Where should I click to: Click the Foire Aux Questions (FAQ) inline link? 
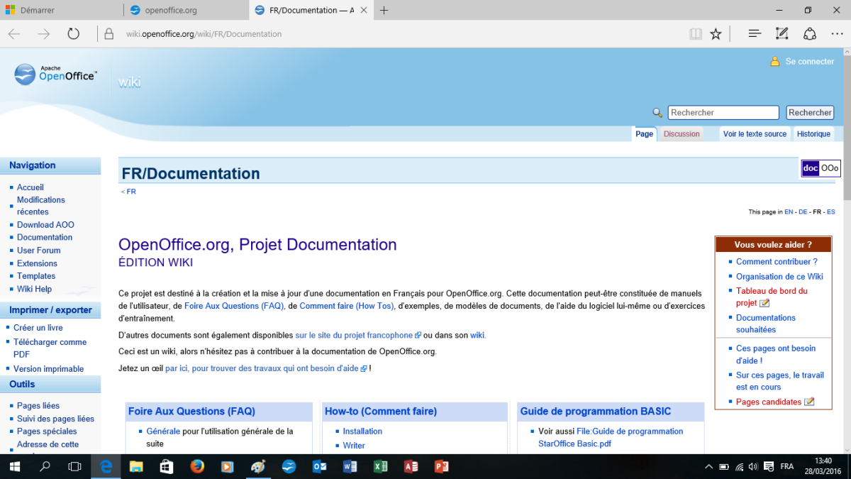click(234, 306)
